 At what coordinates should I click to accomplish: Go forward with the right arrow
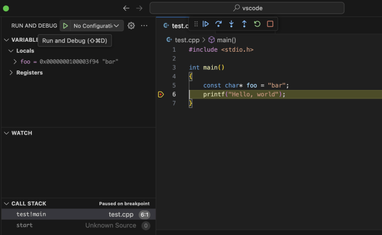tap(139, 8)
